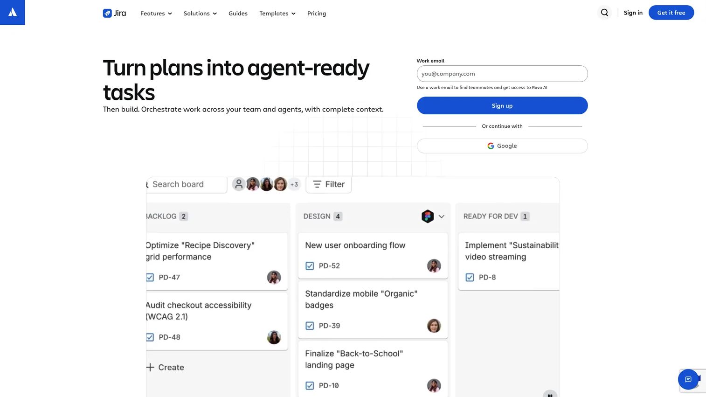Image resolution: width=706 pixels, height=397 pixels.
Task: Open the Jira logo home link
Action: pyautogui.click(x=114, y=13)
